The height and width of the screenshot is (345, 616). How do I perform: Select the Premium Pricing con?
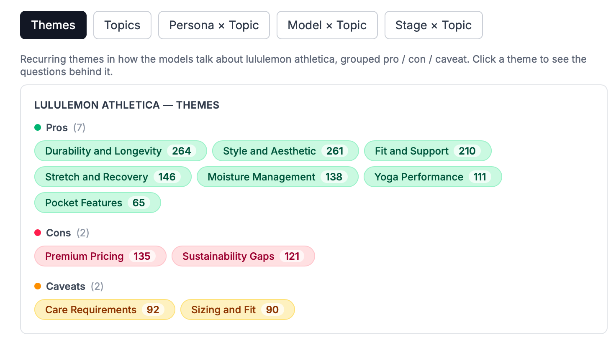tap(100, 256)
